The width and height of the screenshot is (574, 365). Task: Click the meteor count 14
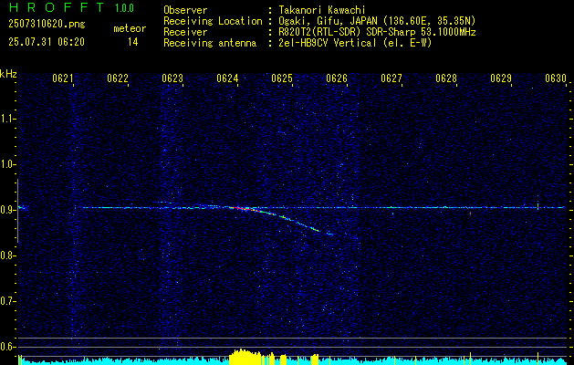(133, 42)
